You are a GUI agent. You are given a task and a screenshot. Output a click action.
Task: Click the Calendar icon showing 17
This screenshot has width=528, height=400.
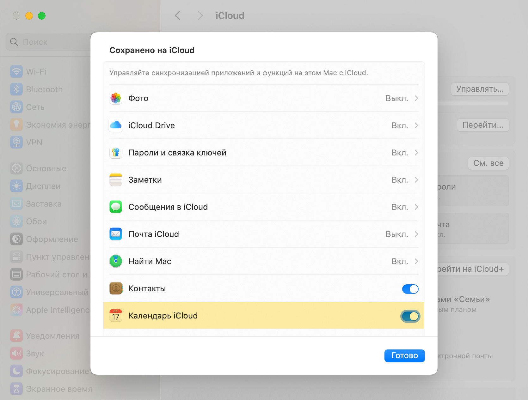click(x=116, y=316)
